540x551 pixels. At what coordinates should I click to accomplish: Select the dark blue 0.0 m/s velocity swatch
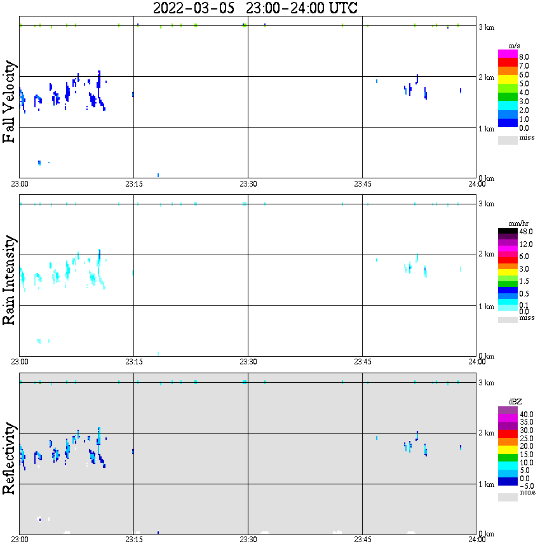point(508,123)
